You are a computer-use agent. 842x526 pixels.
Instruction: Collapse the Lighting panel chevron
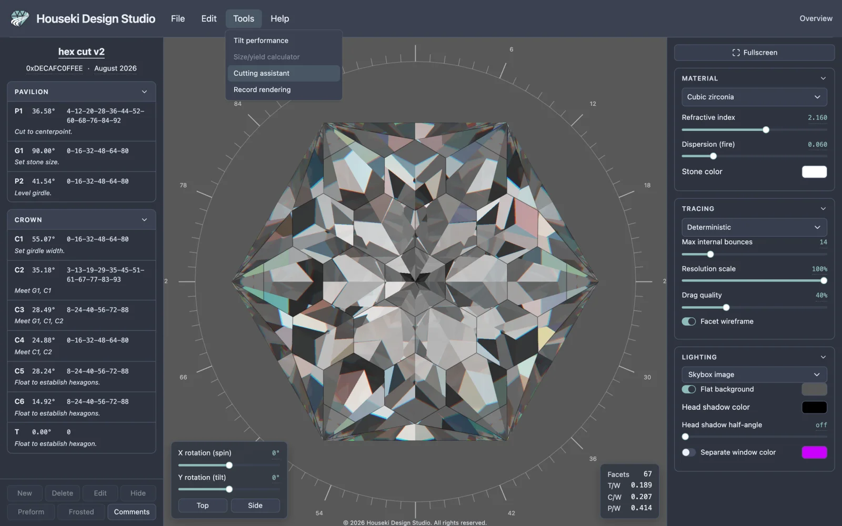[x=823, y=357]
